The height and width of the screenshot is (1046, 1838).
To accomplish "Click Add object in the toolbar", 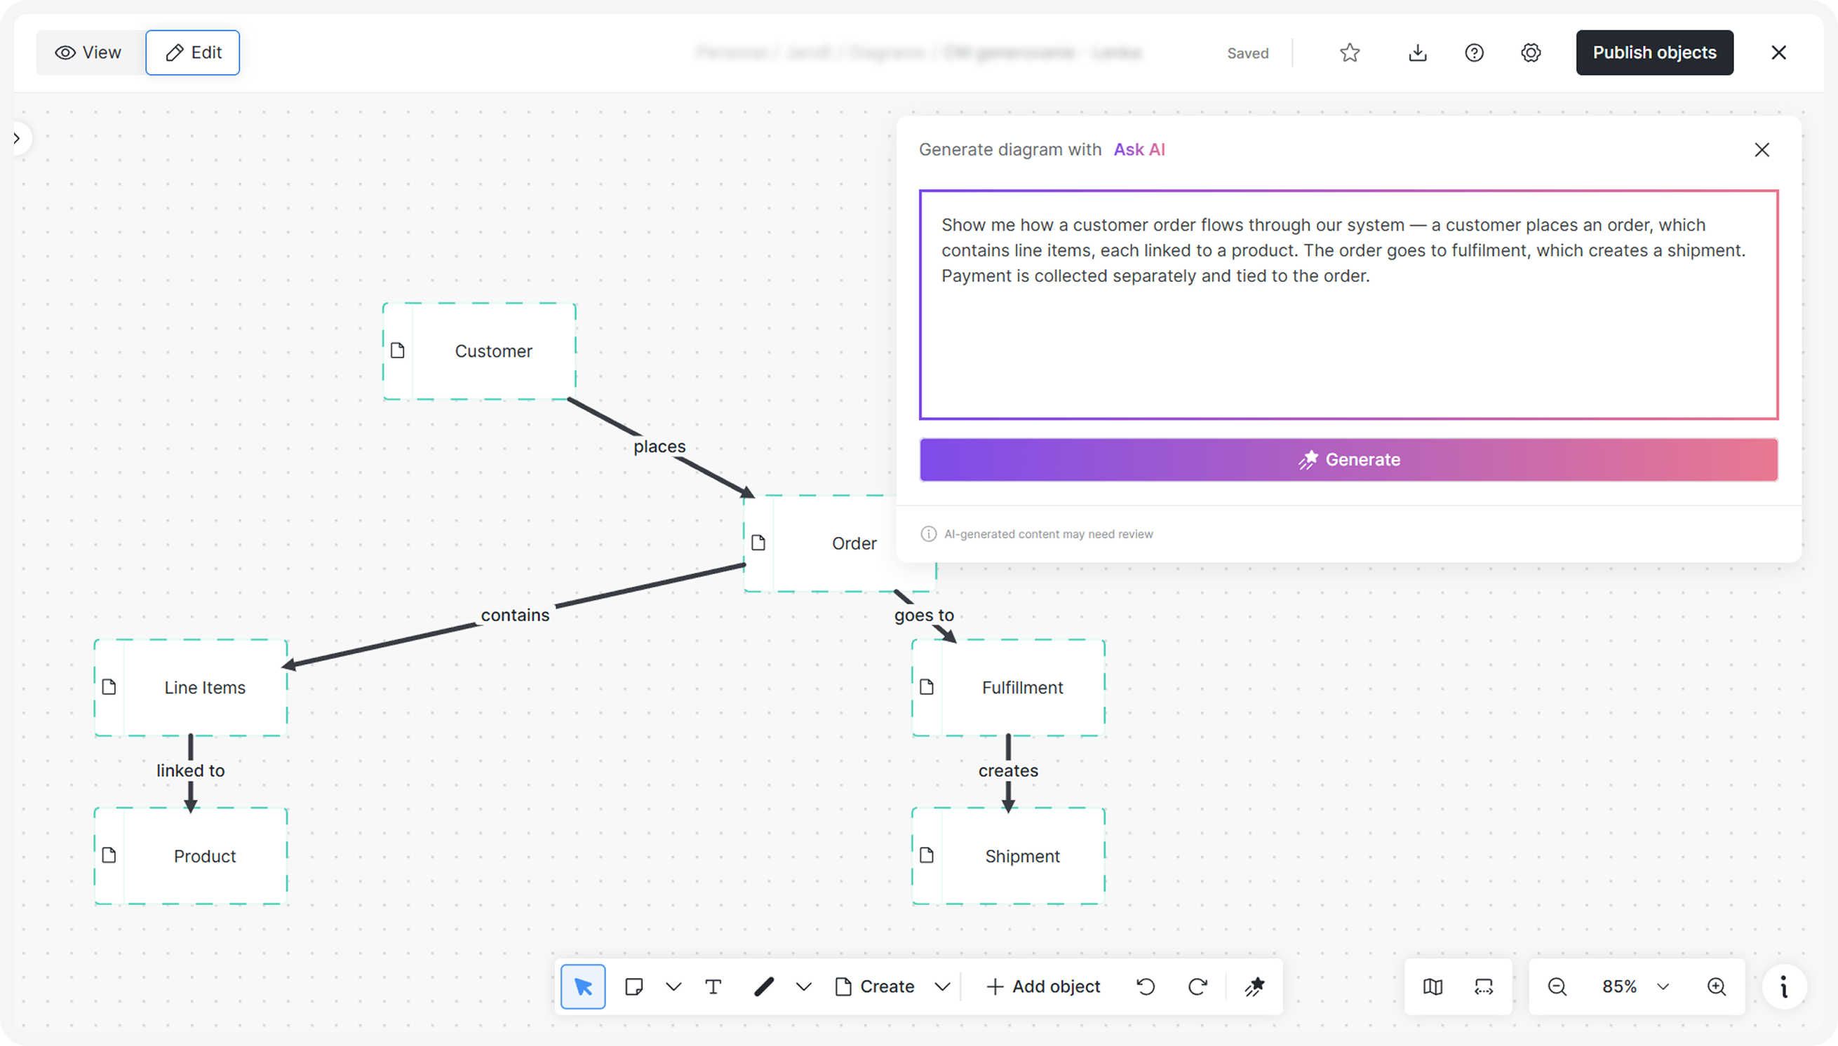I will (x=1043, y=986).
